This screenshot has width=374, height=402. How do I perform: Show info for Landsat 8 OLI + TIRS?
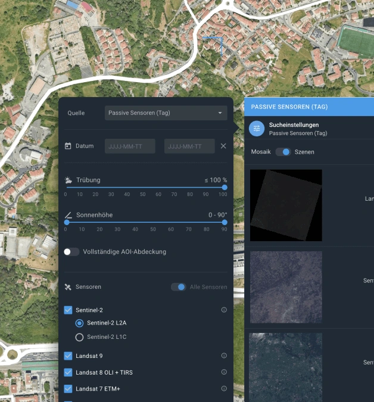pos(224,372)
